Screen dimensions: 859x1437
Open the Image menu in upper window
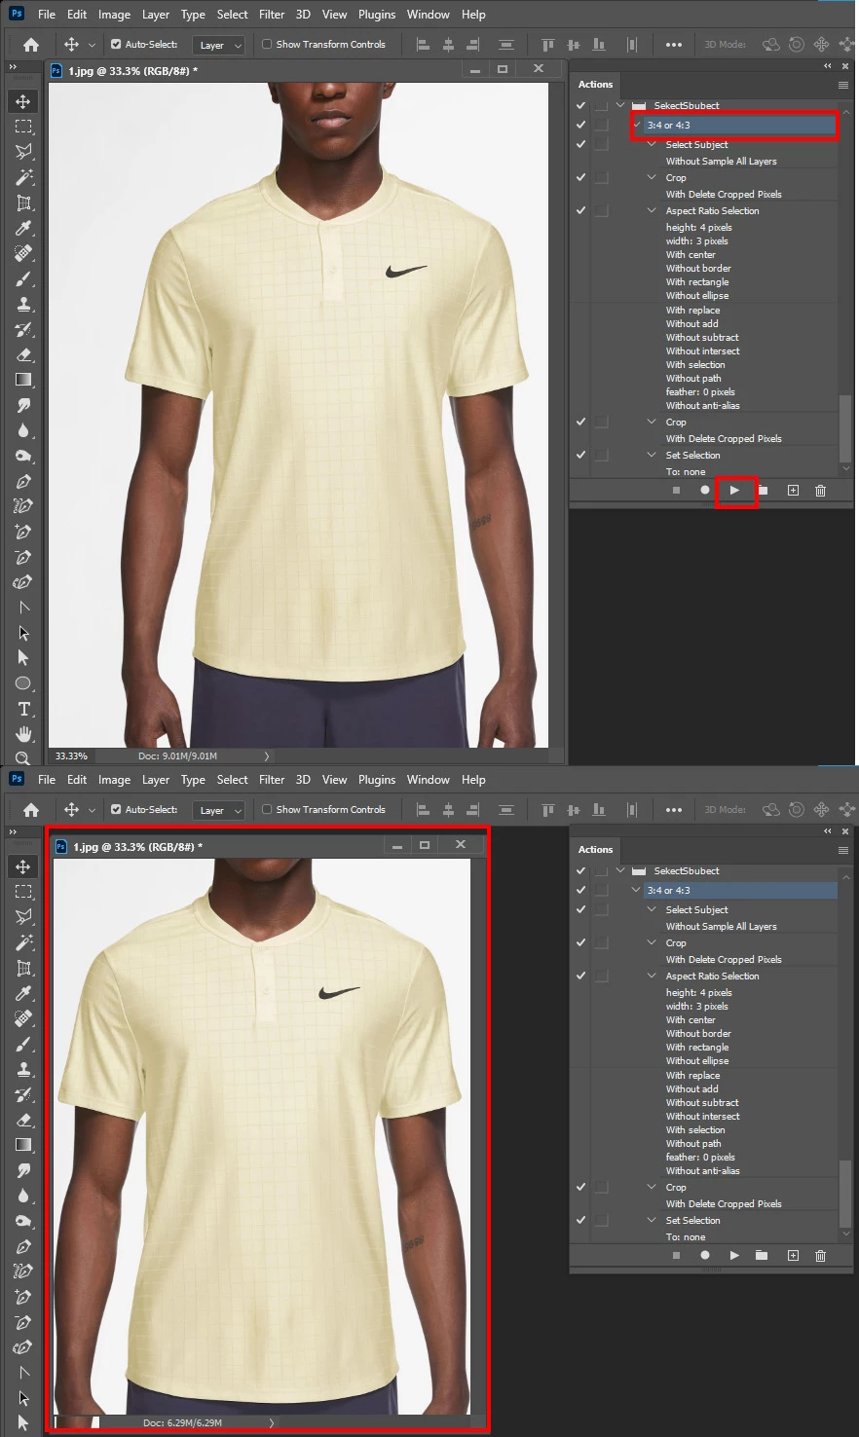(114, 15)
